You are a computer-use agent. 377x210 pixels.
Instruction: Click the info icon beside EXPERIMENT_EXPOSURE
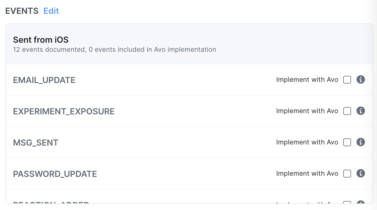360,111
